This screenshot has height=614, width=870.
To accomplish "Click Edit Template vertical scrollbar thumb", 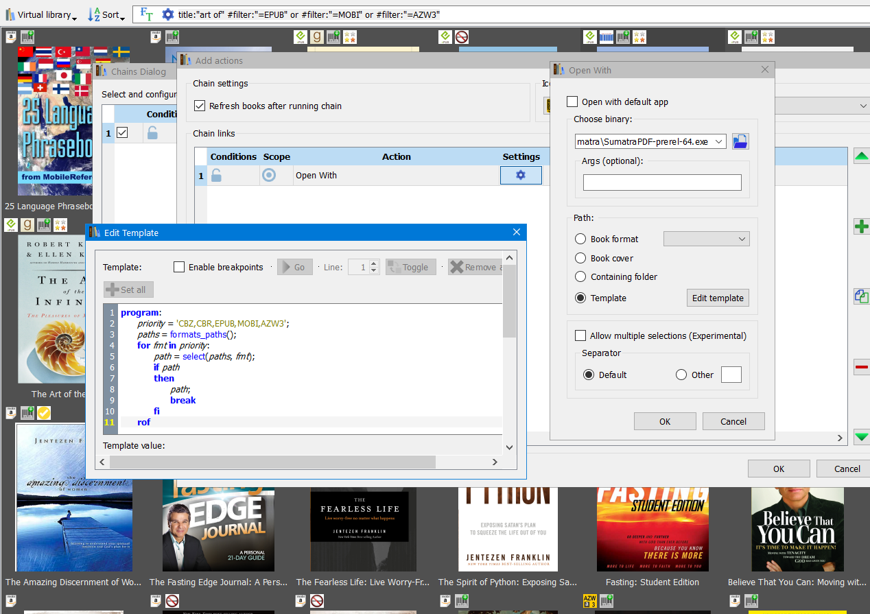I will (x=509, y=300).
